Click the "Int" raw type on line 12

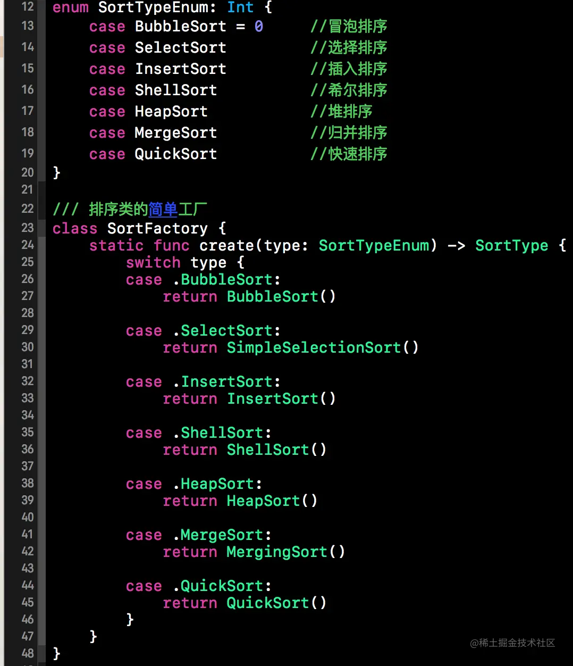coord(240,7)
